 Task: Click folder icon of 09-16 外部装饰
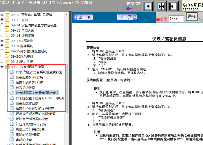[7, 35]
